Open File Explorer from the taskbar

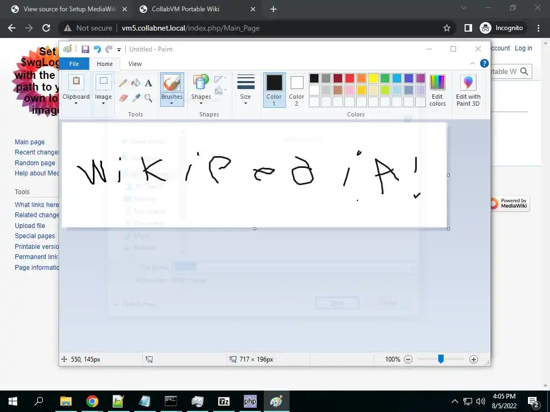pos(66,401)
